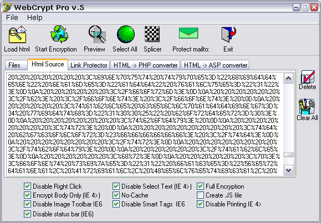This screenshot has height=223, width=322.
Task: Toggle the No-Cache checkbox
Action: click(x=116, y=195)
